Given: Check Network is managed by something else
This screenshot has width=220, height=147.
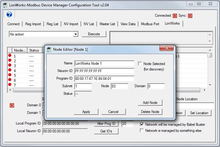Looking at the screenshot, I should tap(142, 131).
